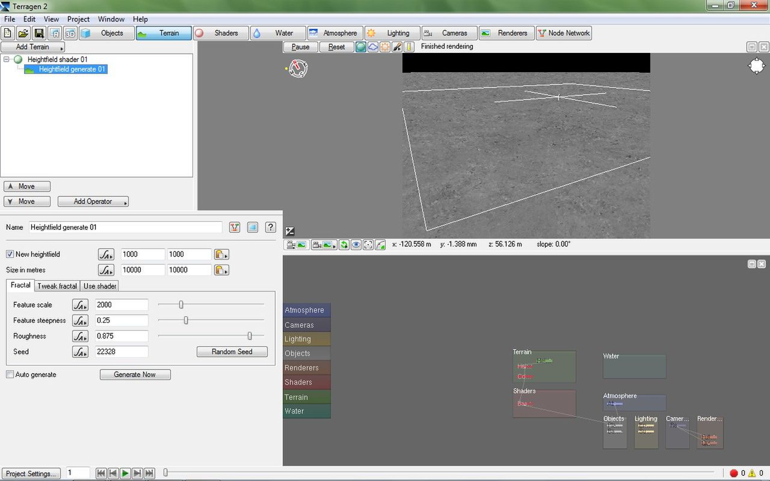Click the Feature scale slider handle
Screen dimensions: 770x481
point(181,305)
